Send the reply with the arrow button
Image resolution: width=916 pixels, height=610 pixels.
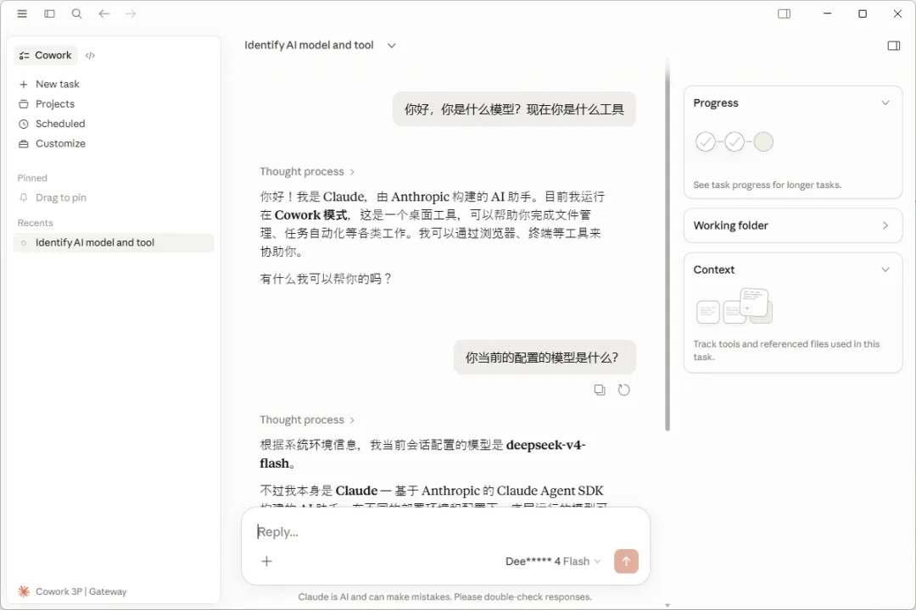626,562
